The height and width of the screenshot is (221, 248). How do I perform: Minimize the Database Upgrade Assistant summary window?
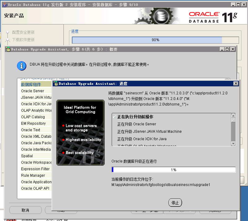[x=222, y=49]
